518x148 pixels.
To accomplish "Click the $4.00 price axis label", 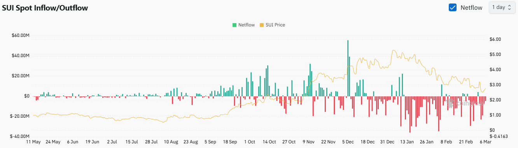I will click(495, 70).
